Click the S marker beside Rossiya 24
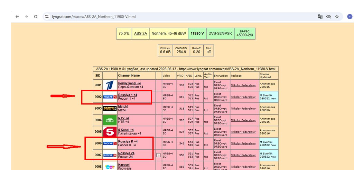Viewport: 354px width, 170px height. pyautogui.click(x=158, y=155)
